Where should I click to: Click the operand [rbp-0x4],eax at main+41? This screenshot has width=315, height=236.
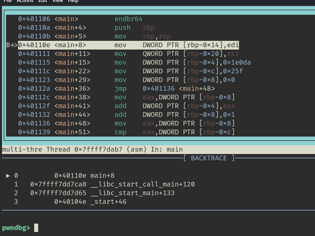click(209, 106)
